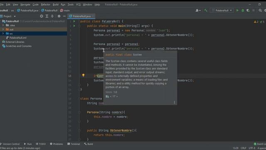This screenshot has height=150, width=266.
Task: Open Project panel gear options
Action: click(59, 16)
